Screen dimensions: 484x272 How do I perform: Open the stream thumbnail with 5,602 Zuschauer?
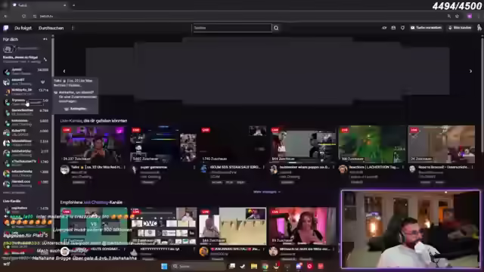point(163,144)
